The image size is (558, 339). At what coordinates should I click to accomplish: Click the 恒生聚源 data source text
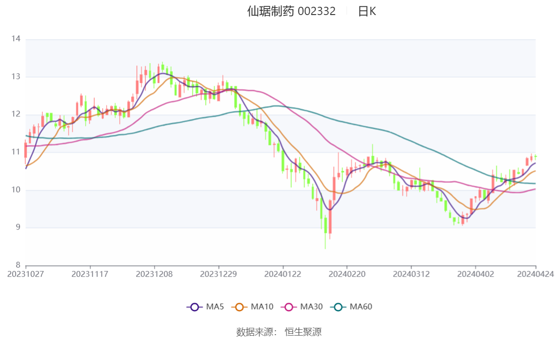(x=303, y=332)
